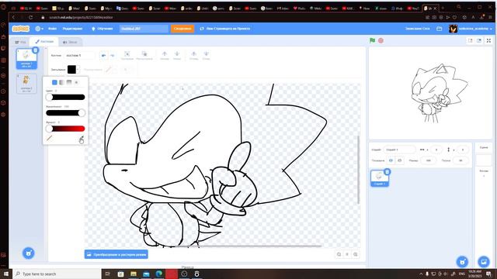Click the zoom in magnifier in paint editor
The width and height of the screenshot is (497, 279).
coord(356,254)
